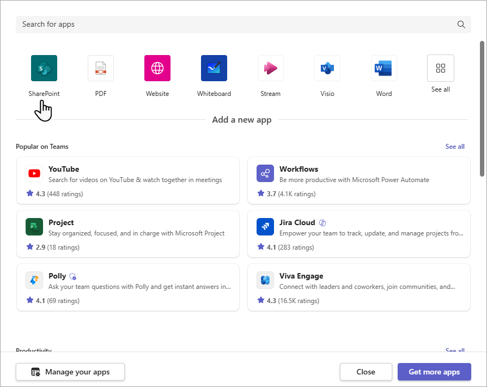This screenshot has height=387, width=487.
Task: Select the Jira Cloud app card
Action: (359, 234)
